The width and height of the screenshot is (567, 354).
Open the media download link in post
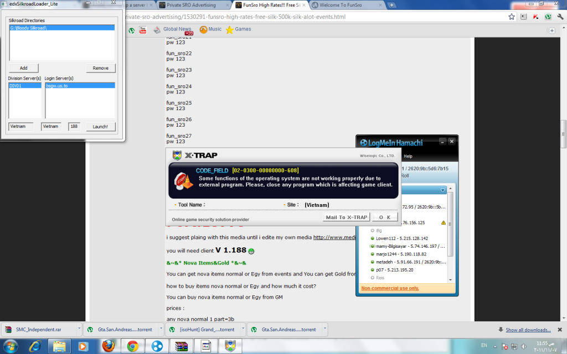coord(334,237)
